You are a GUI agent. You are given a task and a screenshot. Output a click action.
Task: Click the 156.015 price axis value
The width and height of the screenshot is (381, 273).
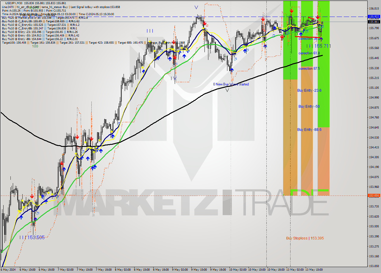point(374,9)
